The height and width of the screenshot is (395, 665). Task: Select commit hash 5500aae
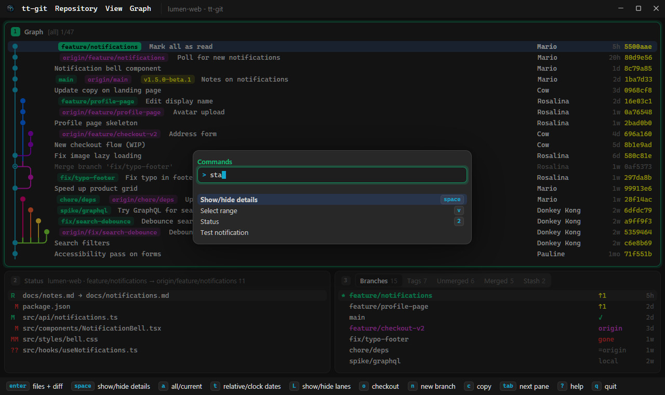click(x=638, y=47)
